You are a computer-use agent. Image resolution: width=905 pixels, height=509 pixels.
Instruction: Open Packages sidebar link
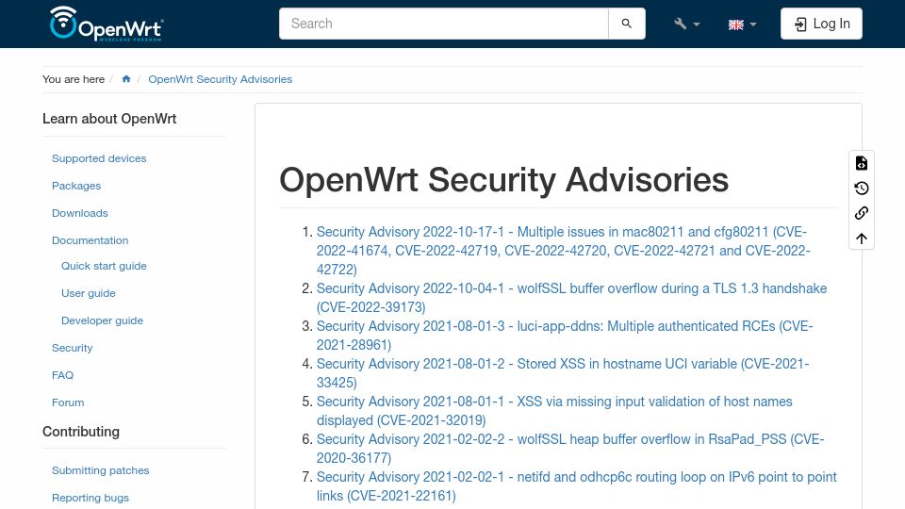point(76,186)
